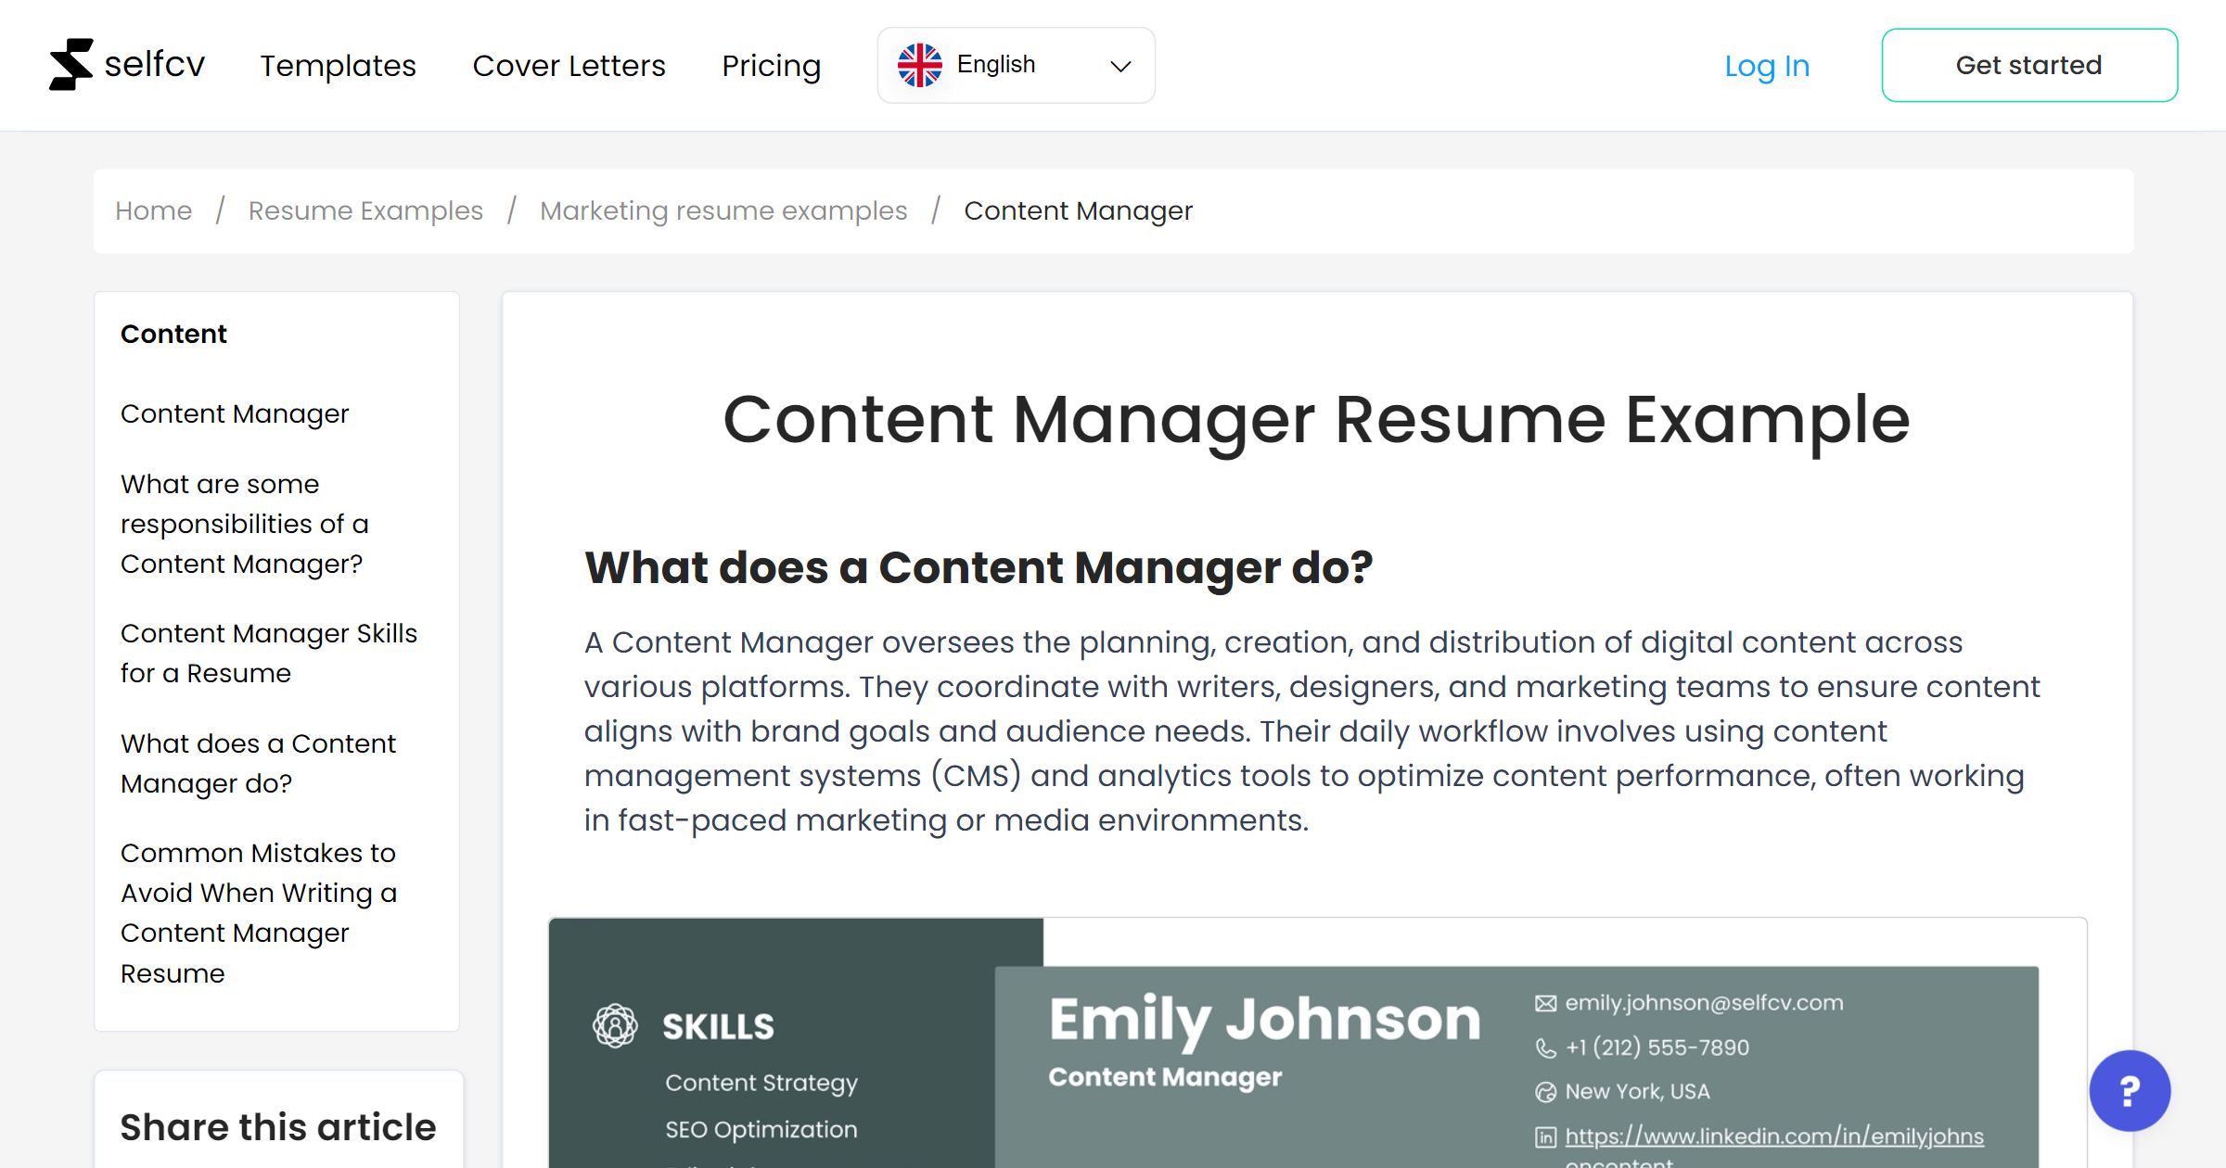Open the Templates menu

(338, 65)
